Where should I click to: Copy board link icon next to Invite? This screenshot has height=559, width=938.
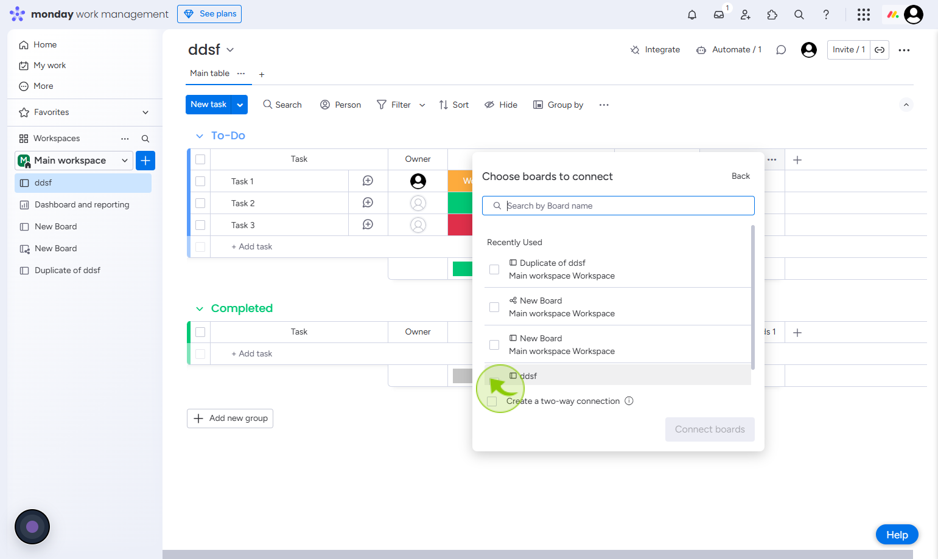pos(880,50)
